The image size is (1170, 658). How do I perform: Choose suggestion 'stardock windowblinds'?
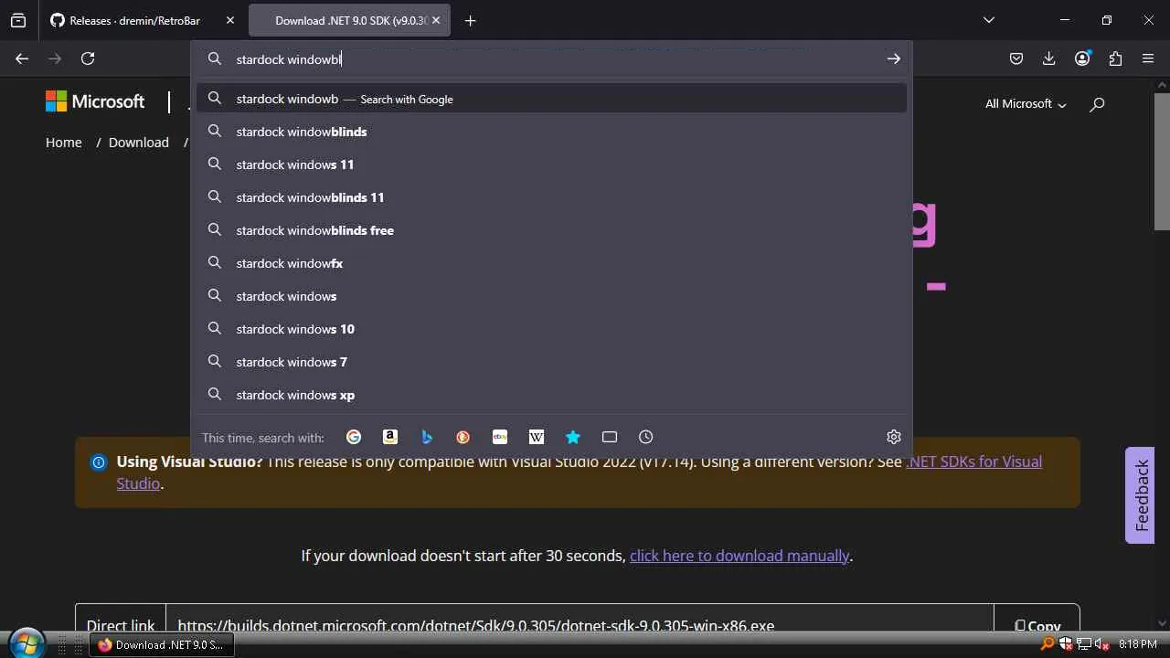(551, 132)
